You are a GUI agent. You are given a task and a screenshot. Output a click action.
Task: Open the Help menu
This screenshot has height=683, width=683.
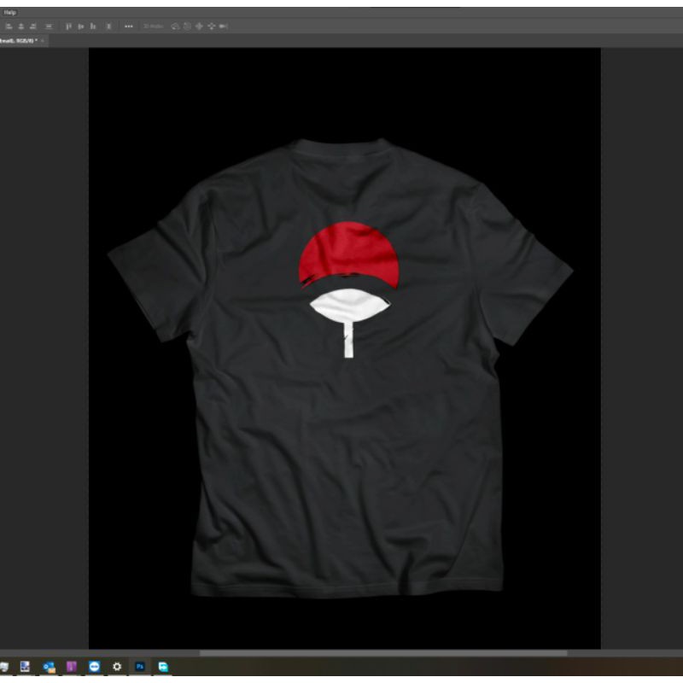click(10, 13)
